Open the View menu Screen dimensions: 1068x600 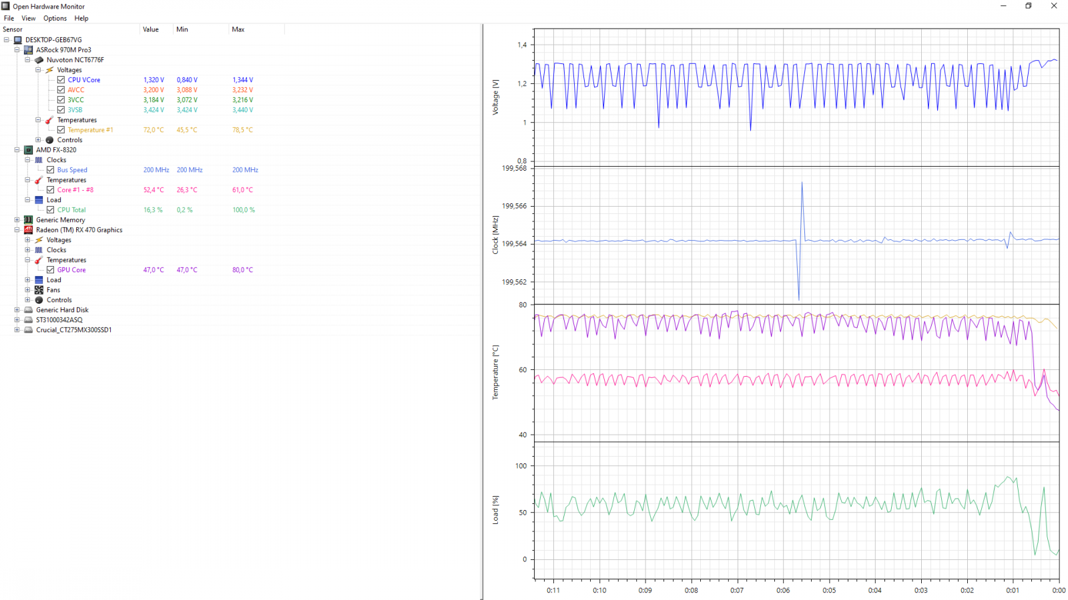coord(29,19)
